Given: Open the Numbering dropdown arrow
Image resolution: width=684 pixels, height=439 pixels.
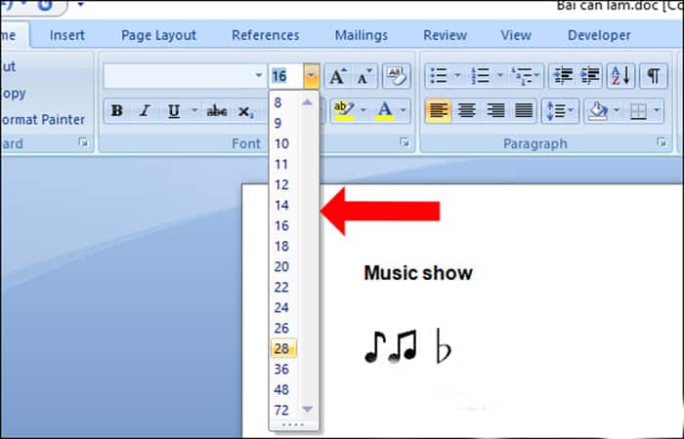Looking at the screenshot, I should coord(500,76).
